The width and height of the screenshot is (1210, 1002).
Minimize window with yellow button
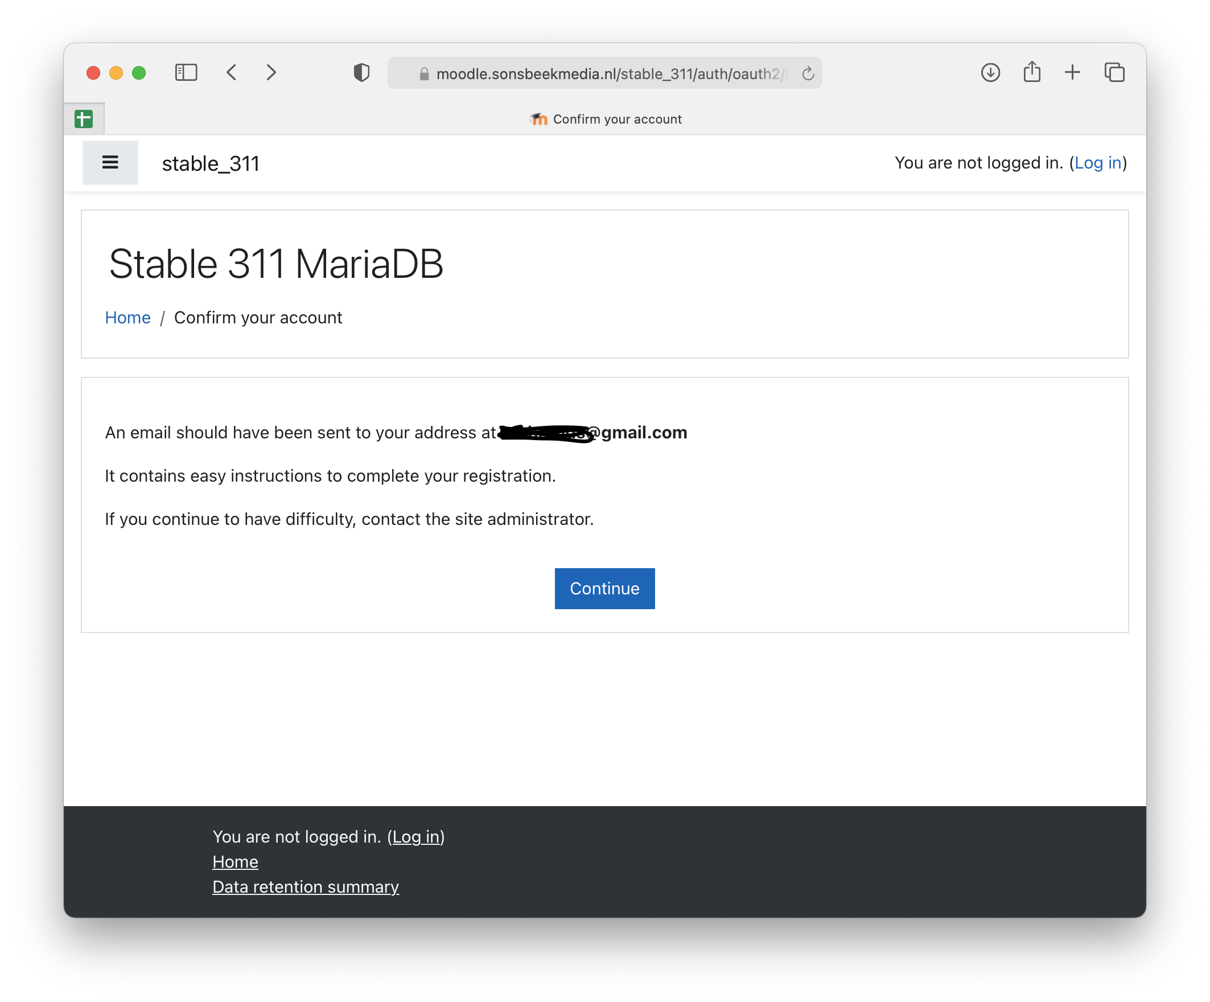pyautogui.click(x=117, y=73)
